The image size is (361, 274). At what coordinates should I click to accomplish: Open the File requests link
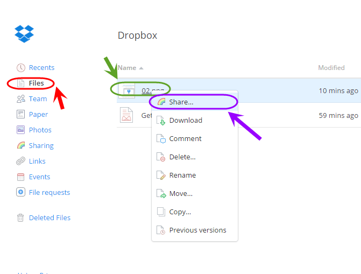coord(49,192)
